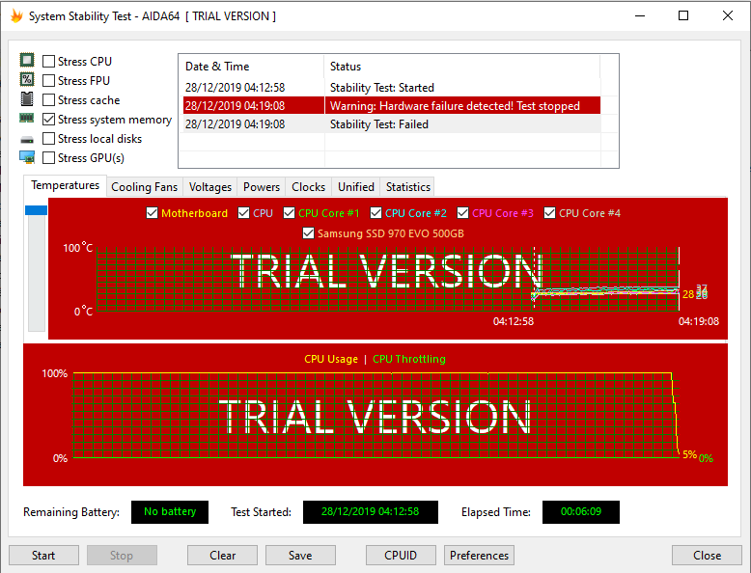Toggle the CPU Core #2 checkbox

[x=375, y=213]
